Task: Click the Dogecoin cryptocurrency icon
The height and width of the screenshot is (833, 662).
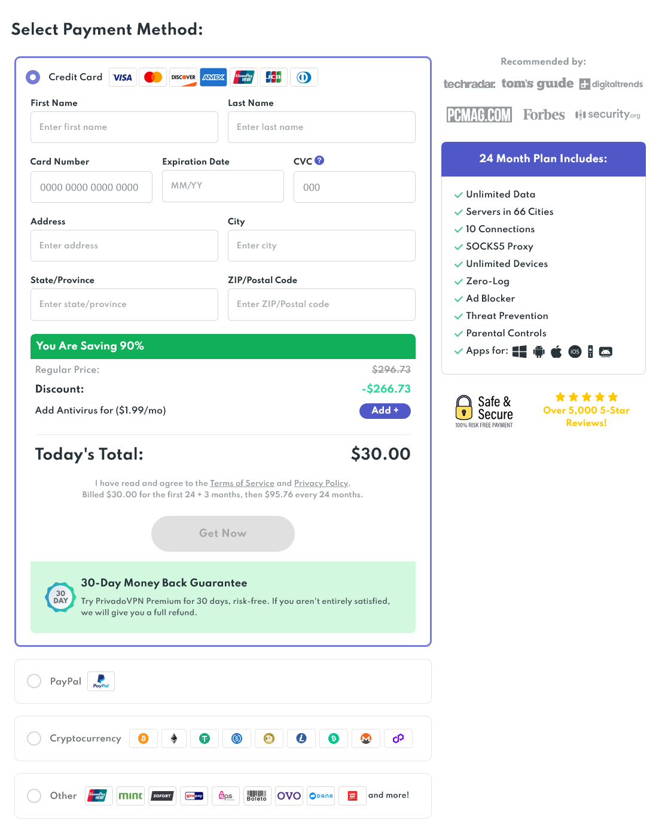Action: [269, 738]
